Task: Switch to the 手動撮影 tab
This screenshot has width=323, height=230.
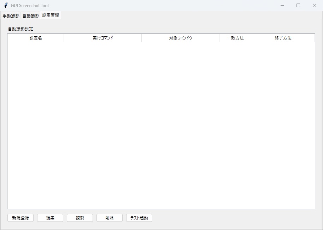Action: (11, 16)
